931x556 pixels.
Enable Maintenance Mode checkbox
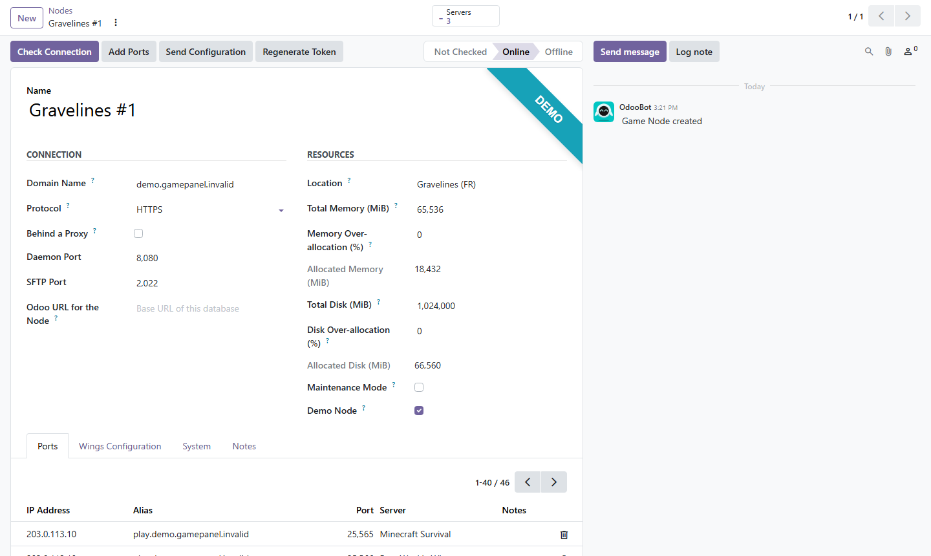[419, 387]
